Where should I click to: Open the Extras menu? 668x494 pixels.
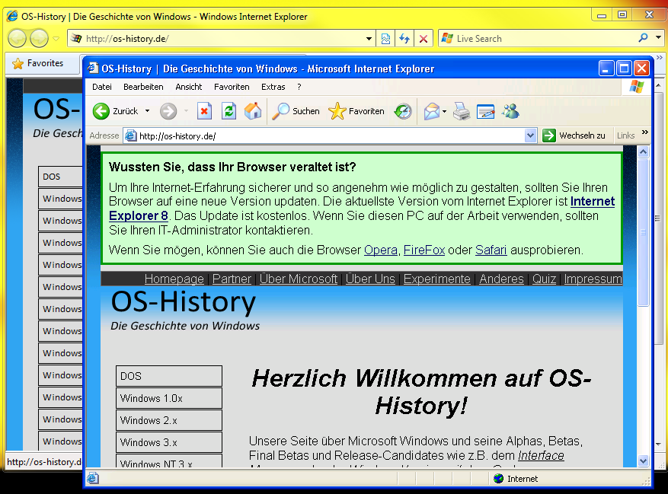pyautogui.click(x=273, y=87)
